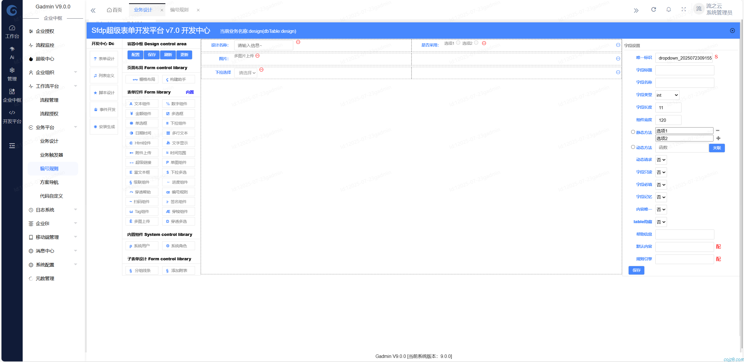Click the 关联 button
Image resolution: width=744 pixels, height=362 pixels.
tap(717, 148)
